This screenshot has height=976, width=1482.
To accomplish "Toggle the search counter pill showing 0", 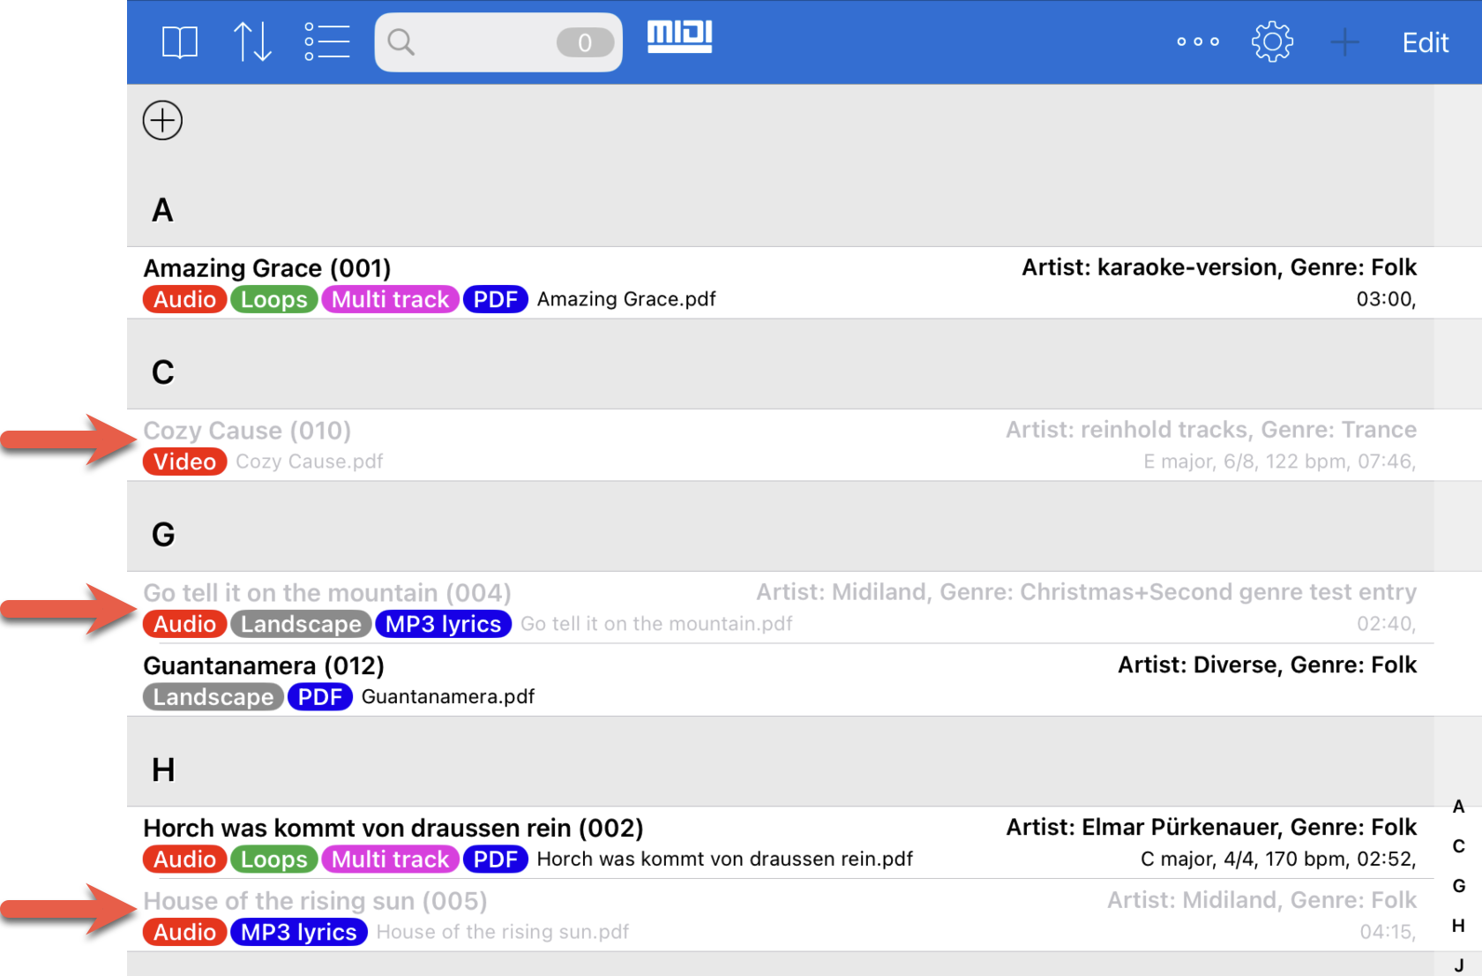I will [x=585, y=42].
